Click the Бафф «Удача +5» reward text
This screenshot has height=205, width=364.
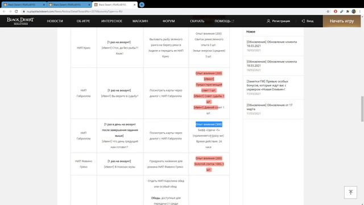209,130
